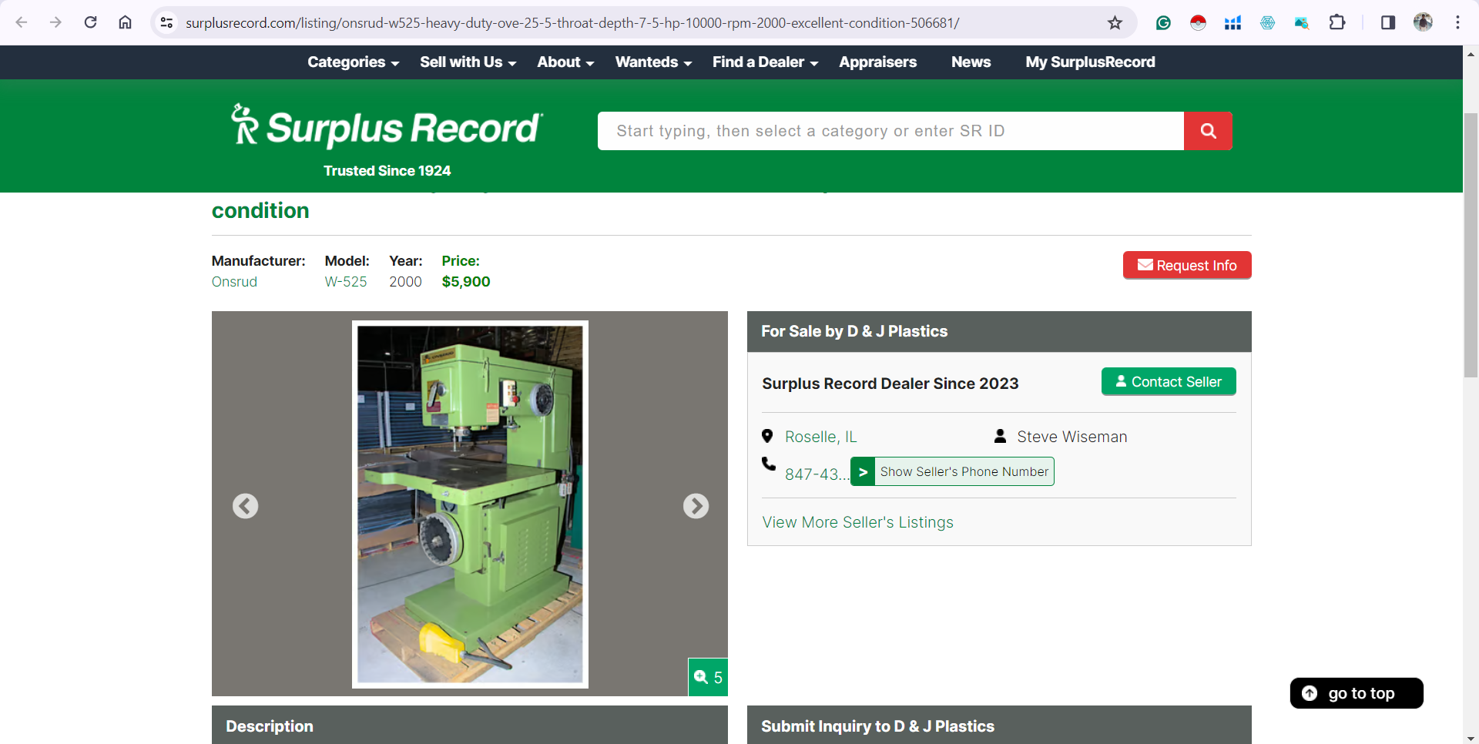Click the For Sale by D & J Plastics header
Screen dimensions: 1479x744
999,332
